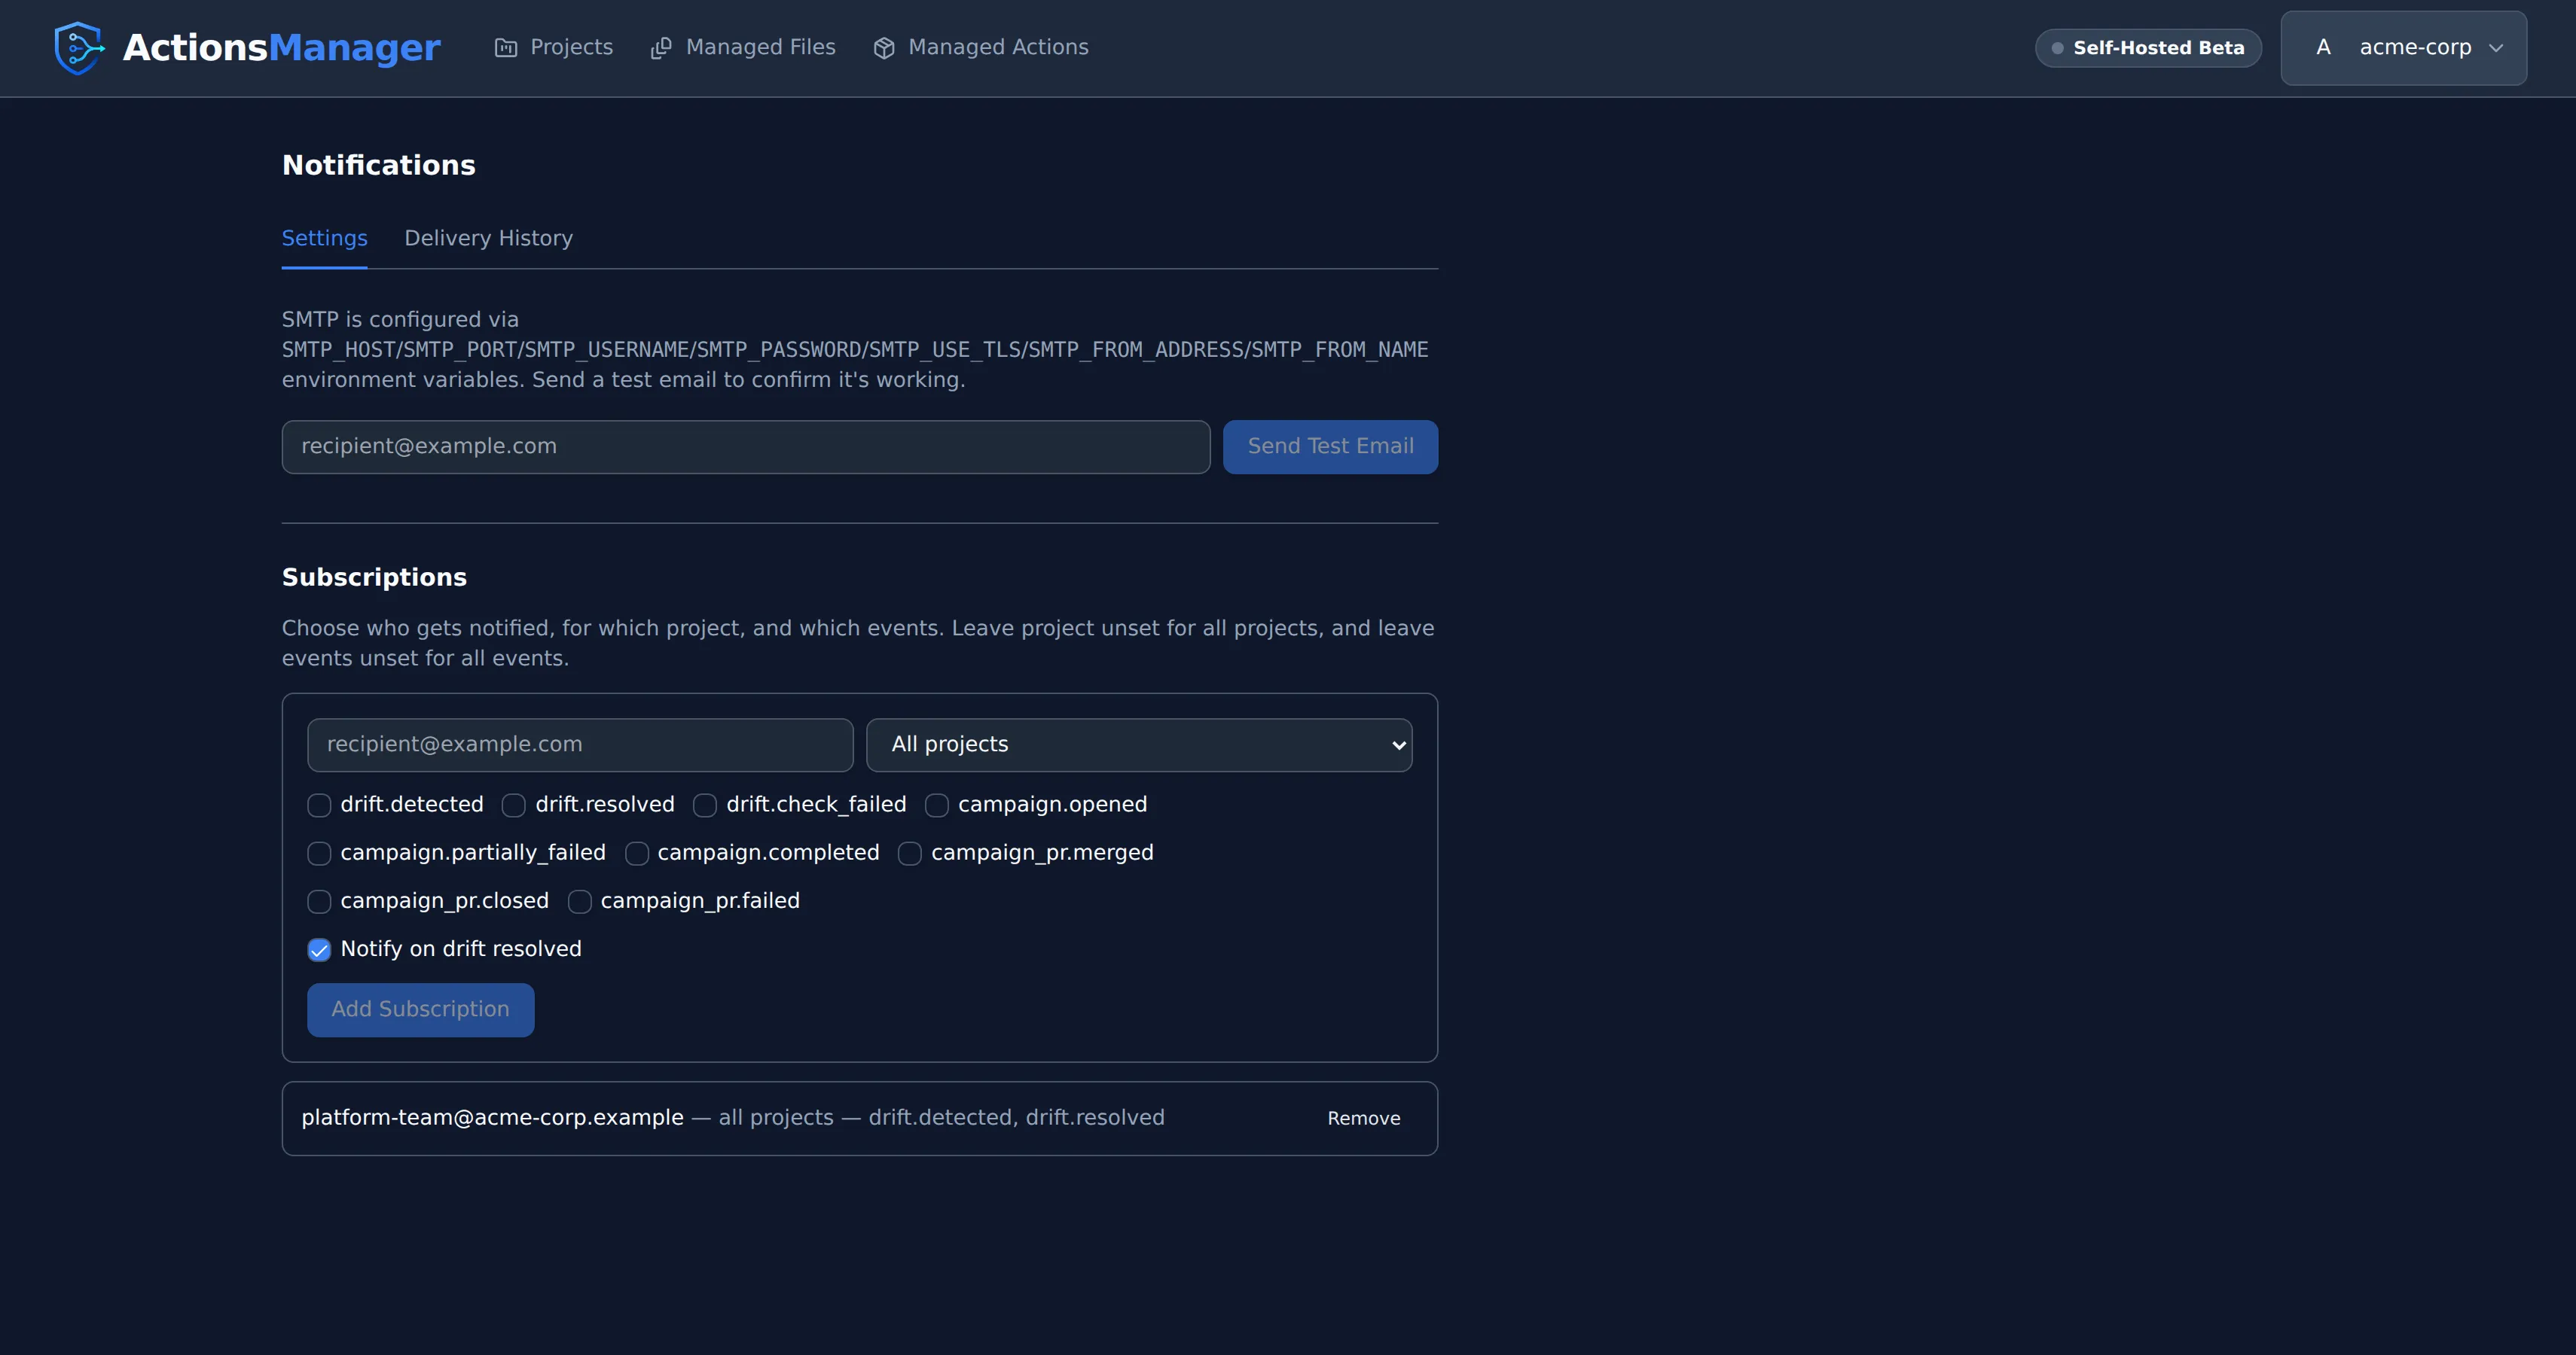
Task: Click the Projects folder icon
Action: click(506, 48)
